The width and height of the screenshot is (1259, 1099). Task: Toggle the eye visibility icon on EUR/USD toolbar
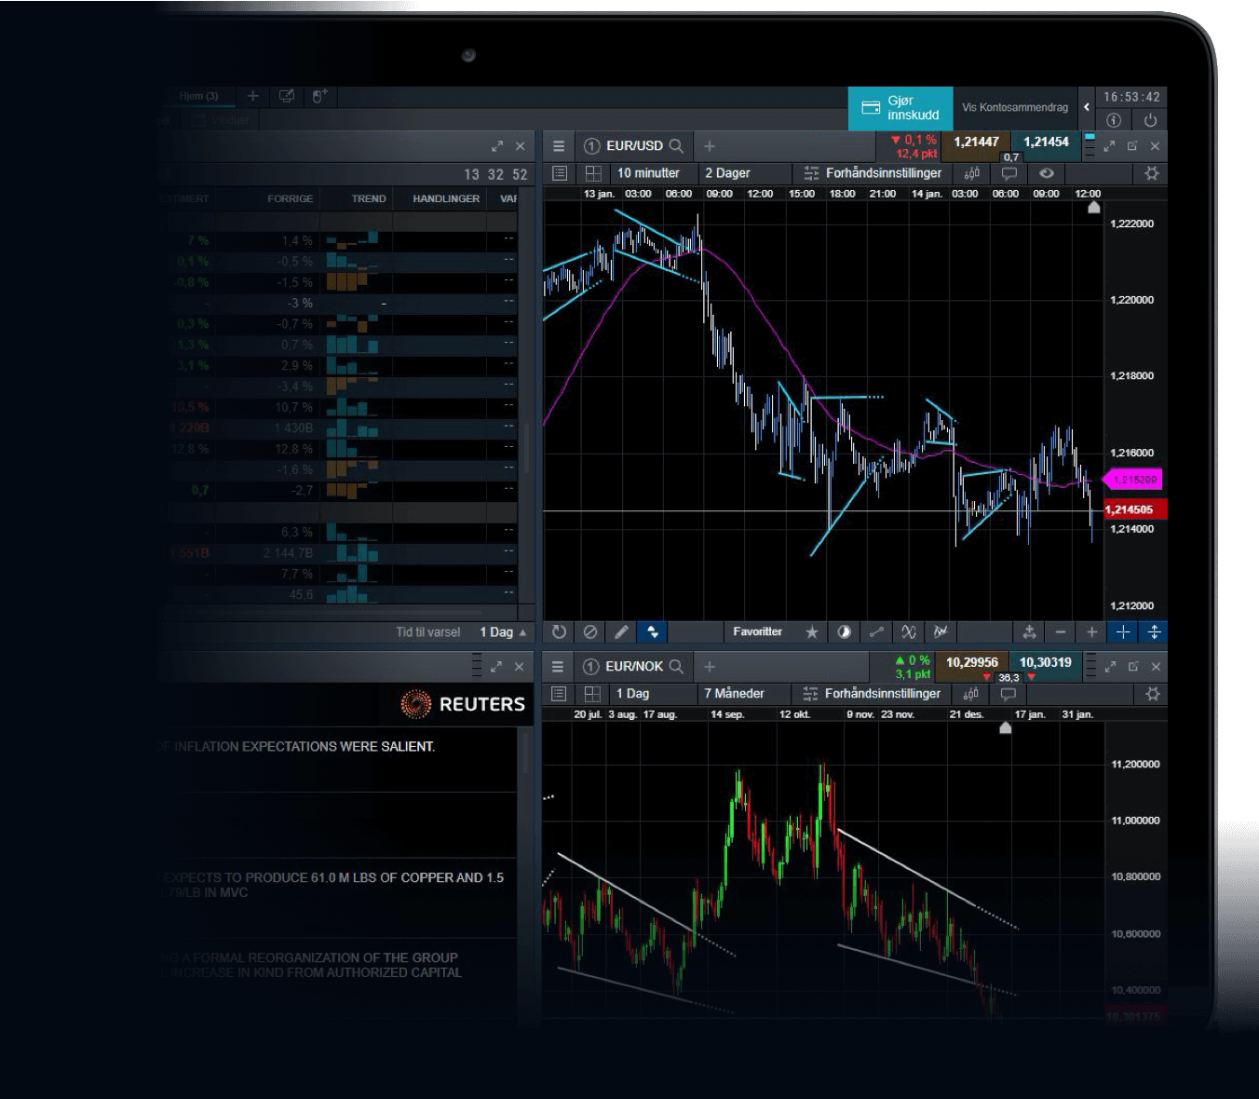coord(1047,173)
